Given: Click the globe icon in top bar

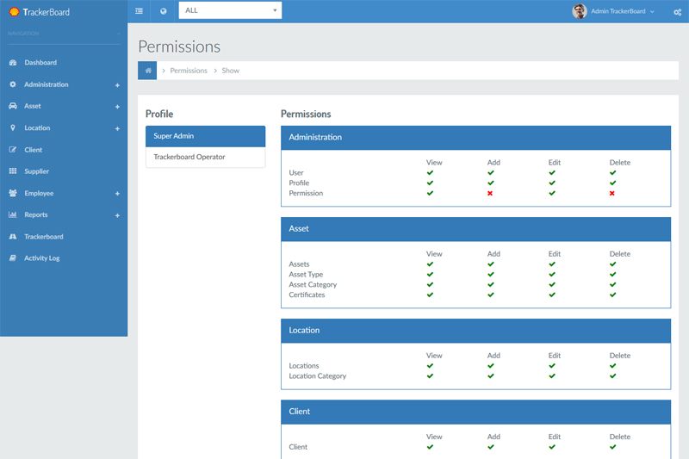Looking at the screenshot, I should (164, 11).
